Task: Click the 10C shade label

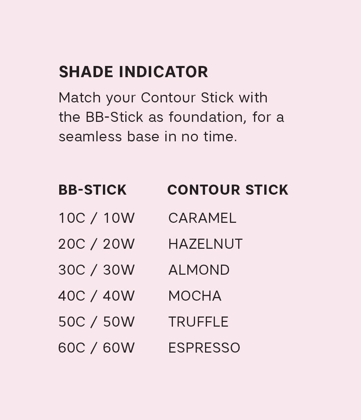Action: (x=71, y=218)
